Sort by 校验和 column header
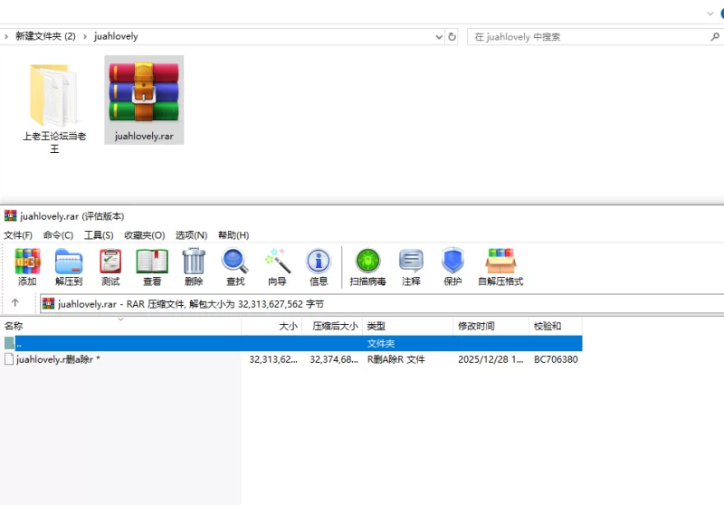 click(x=556, y=326)
